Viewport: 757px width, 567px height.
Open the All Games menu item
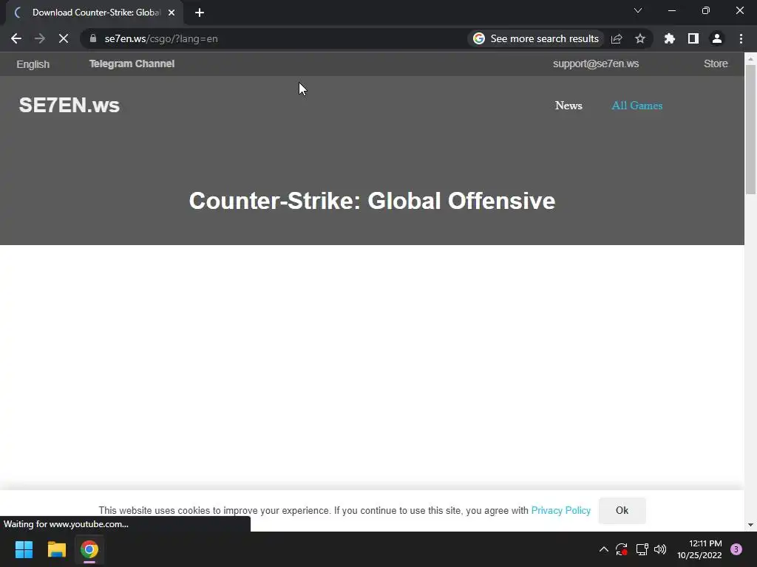[x=637, y=106]
